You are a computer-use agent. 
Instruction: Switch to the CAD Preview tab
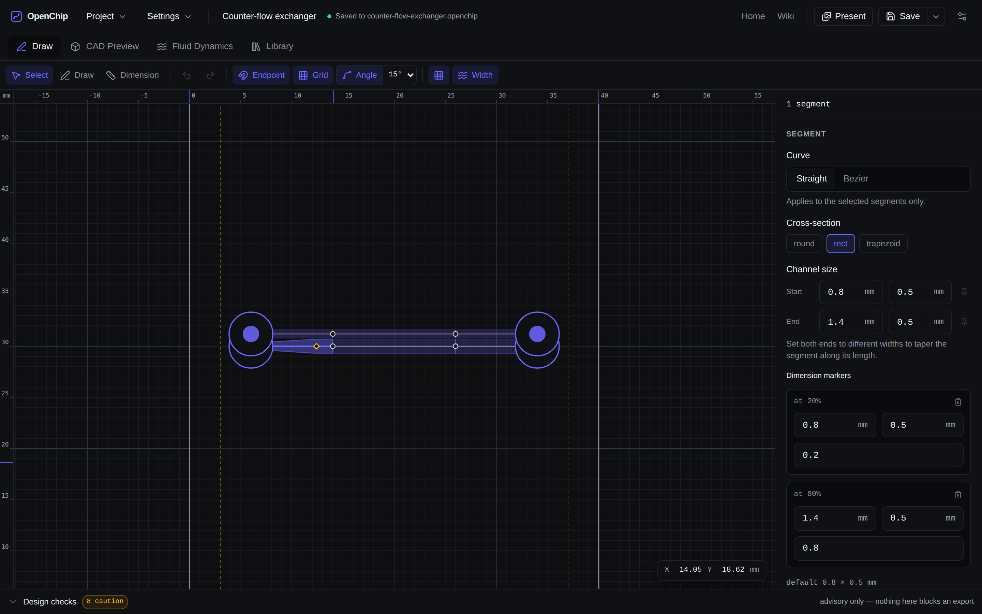click(105, 46)
